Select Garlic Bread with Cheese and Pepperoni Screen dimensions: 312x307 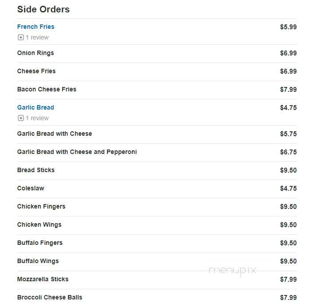click(77, 152)
